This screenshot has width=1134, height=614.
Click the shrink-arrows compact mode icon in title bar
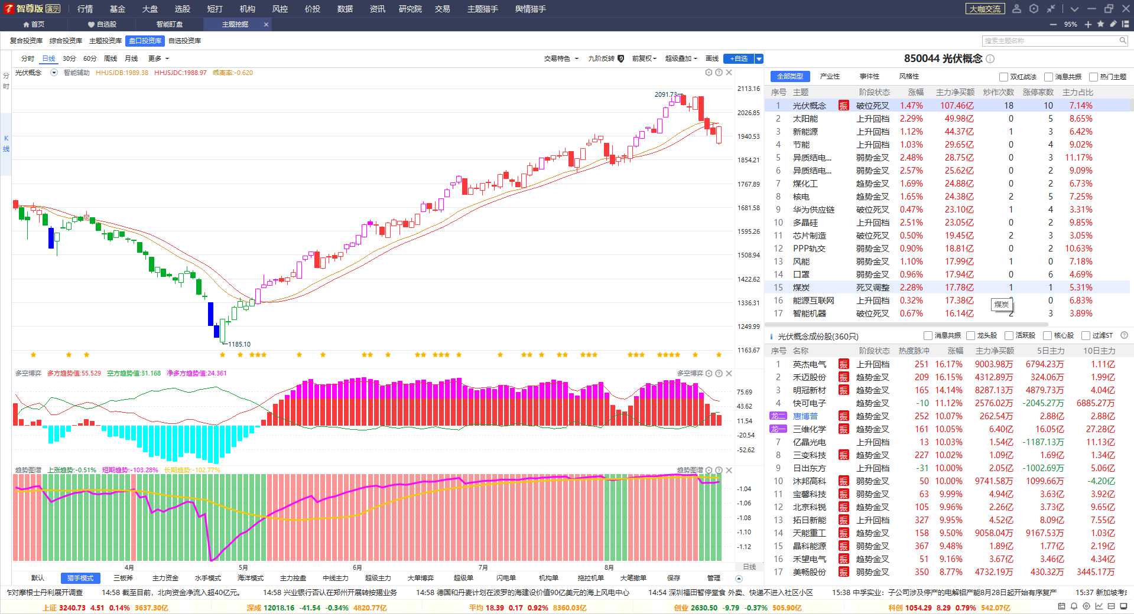tap(1051, 8)
